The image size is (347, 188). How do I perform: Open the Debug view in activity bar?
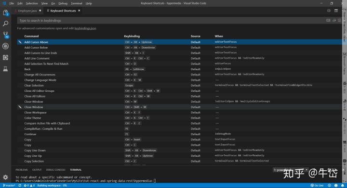click(5, 46)
